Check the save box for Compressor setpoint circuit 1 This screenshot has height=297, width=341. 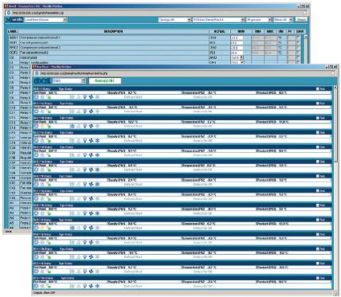[298, 37]
